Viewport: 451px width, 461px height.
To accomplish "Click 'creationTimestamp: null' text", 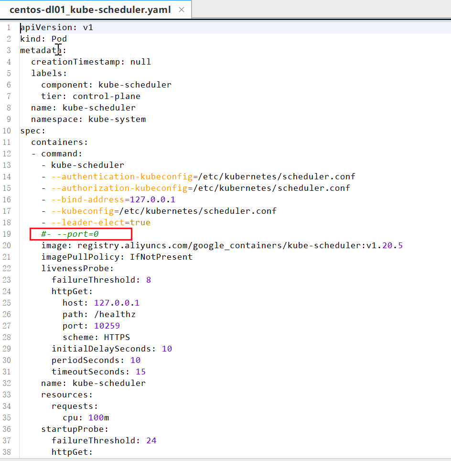I will [x=91, y=62].
